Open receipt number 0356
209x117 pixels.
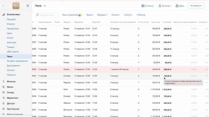[x=34, y=49]
